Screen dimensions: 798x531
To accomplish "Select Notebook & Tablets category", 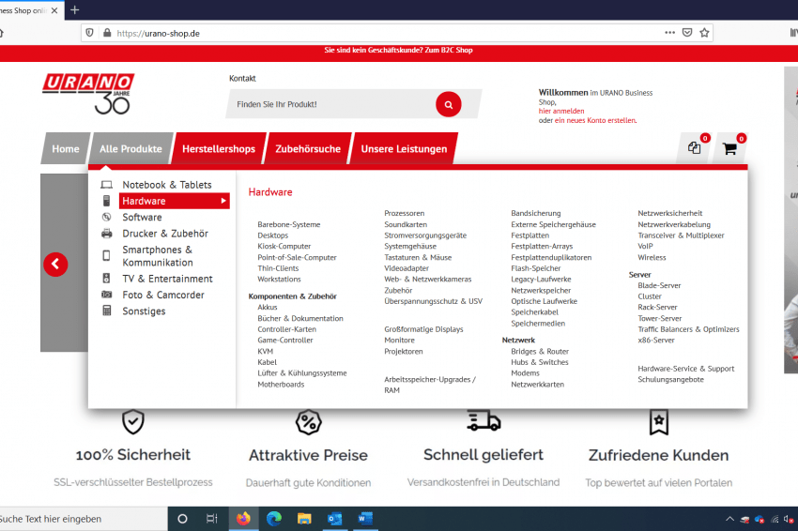I will point(167,185).
